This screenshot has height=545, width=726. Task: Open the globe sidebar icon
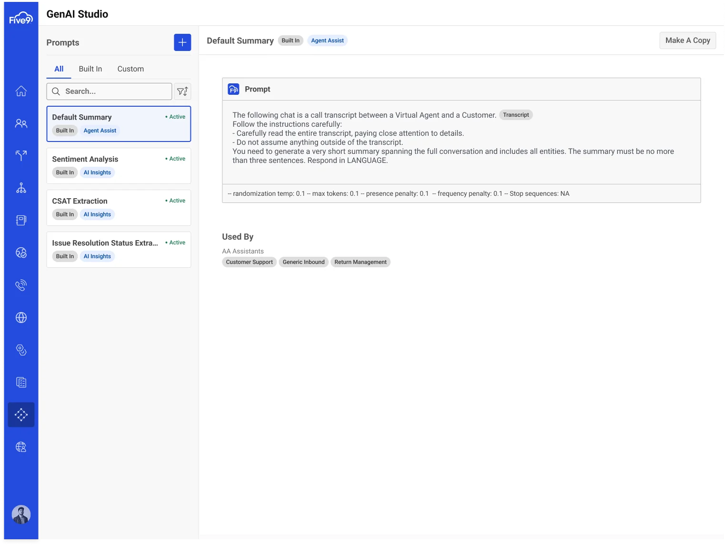click(x=21, y=317)
